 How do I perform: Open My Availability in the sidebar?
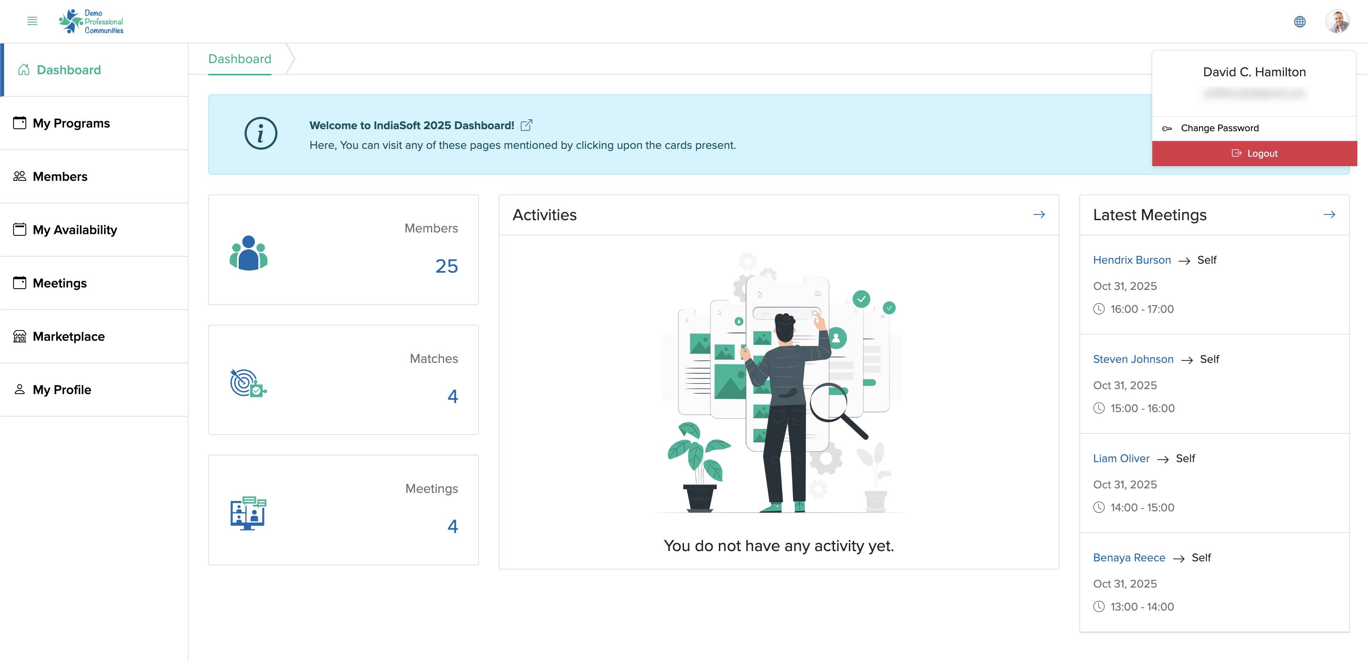click(94, 230)
